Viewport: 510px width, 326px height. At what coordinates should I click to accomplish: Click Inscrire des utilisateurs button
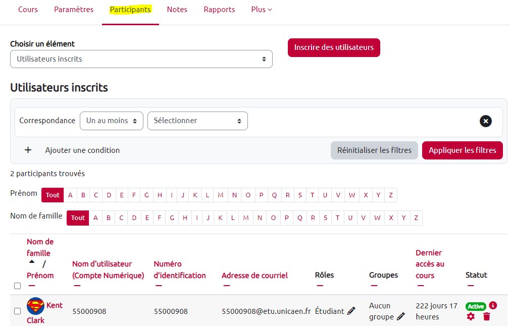pyautogui.click(x=334, y=47)
